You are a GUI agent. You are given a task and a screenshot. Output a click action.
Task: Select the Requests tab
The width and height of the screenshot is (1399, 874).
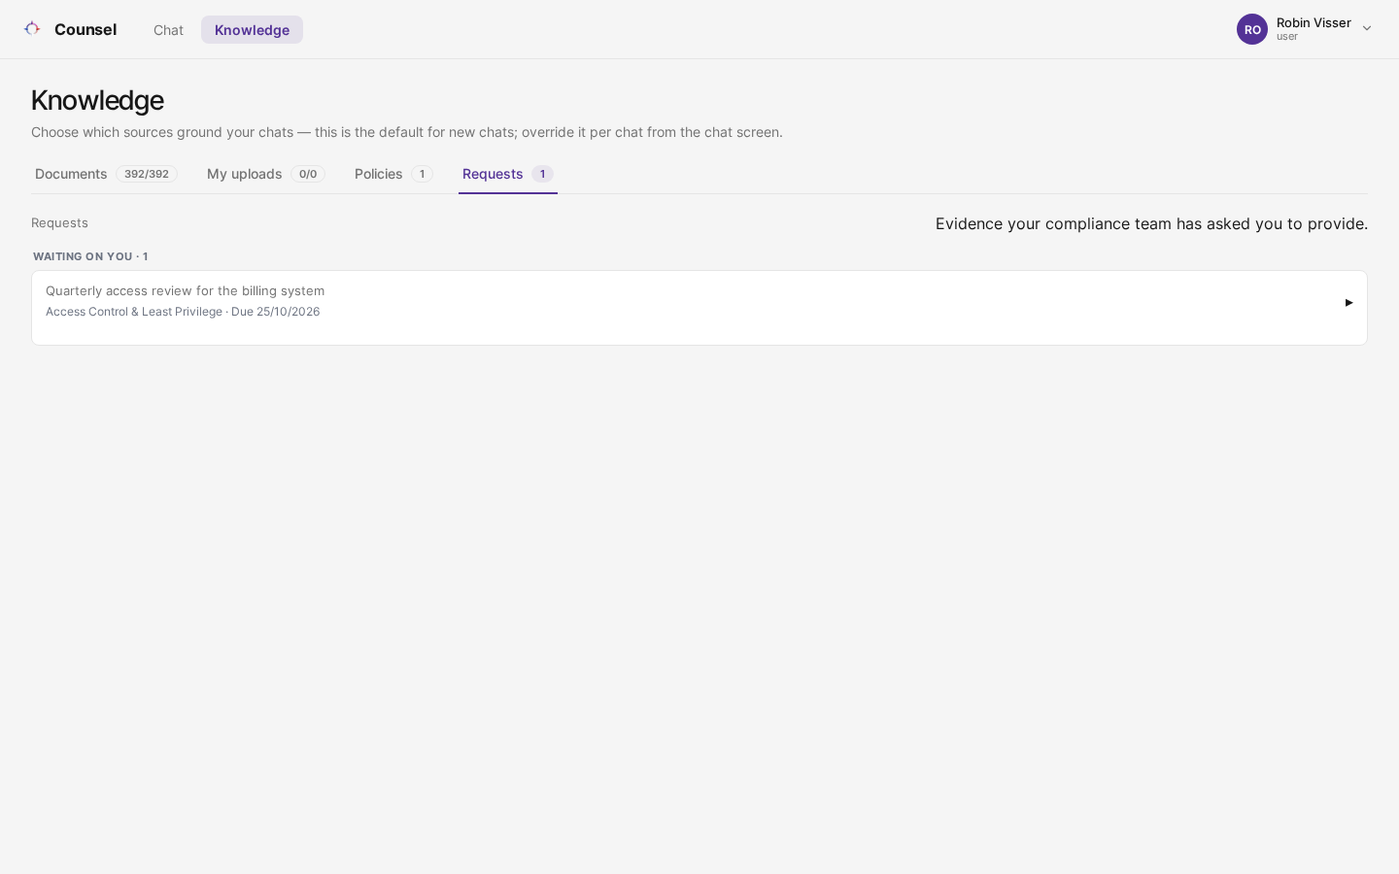coord(507,174)
